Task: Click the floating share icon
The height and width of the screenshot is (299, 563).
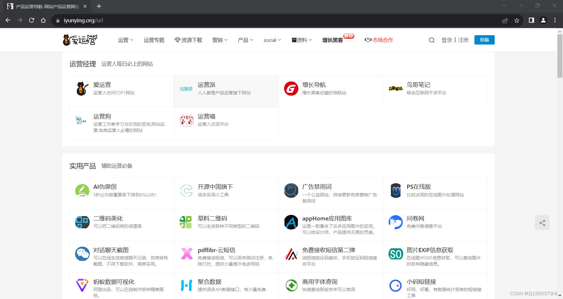Action: coord(542,223)
